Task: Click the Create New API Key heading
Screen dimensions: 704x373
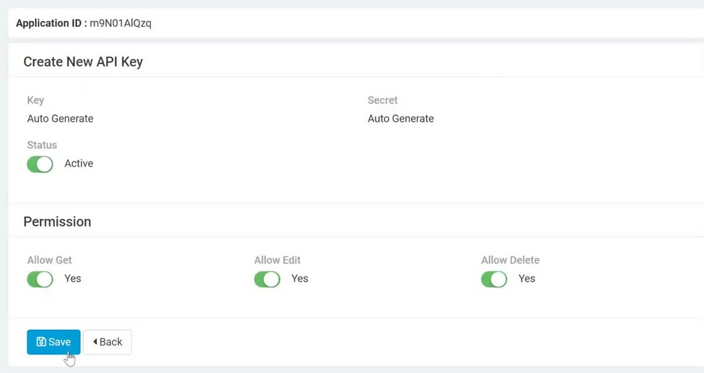Action: pos(83,61)
